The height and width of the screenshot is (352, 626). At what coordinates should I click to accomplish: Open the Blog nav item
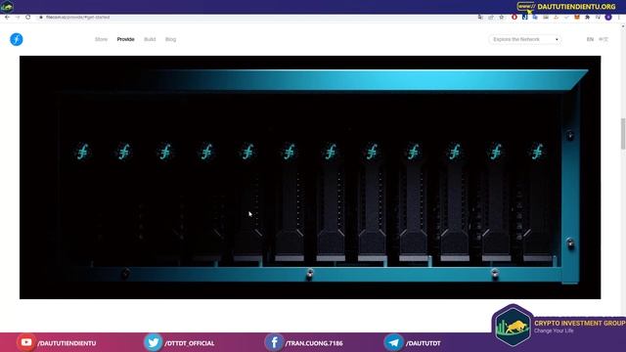point(170,39)
